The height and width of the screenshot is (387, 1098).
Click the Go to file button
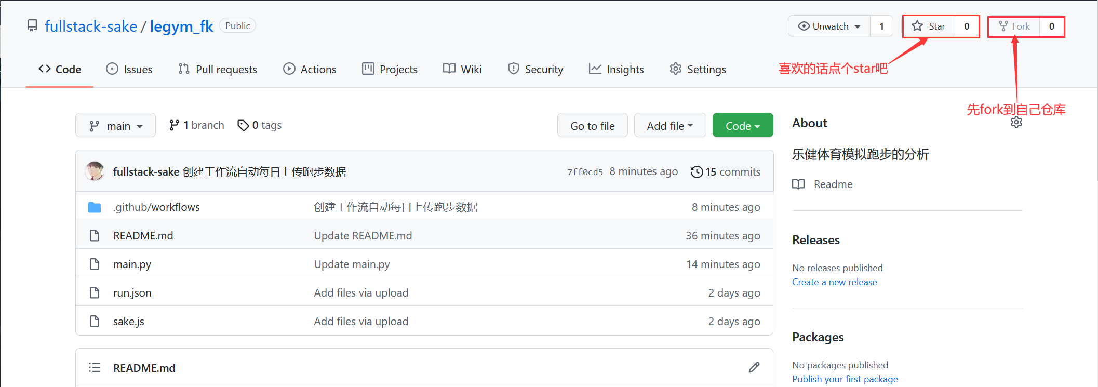click(592, 125)
